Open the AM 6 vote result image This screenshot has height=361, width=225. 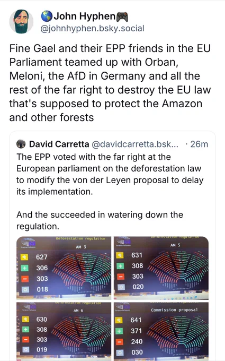64,331
